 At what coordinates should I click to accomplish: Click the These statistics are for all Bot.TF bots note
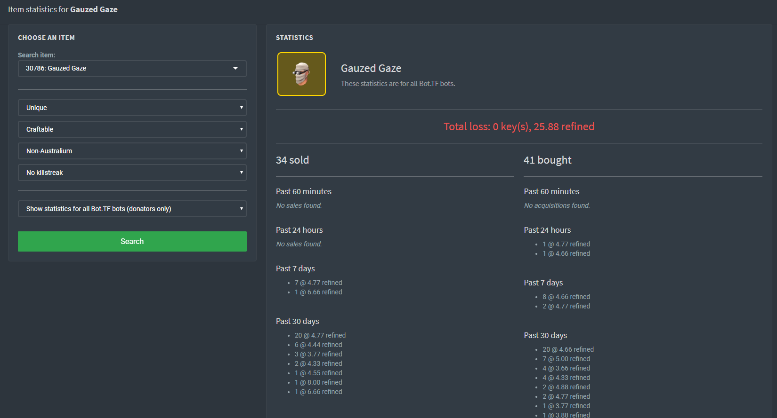398,84
